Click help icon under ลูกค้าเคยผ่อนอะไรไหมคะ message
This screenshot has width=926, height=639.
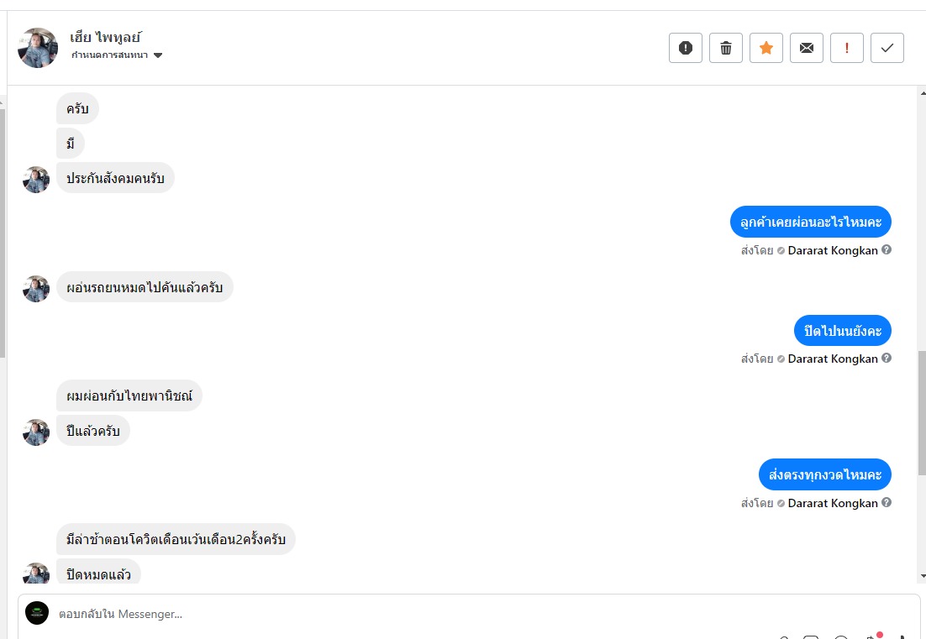pyautogui.click(x=887, y=250)
